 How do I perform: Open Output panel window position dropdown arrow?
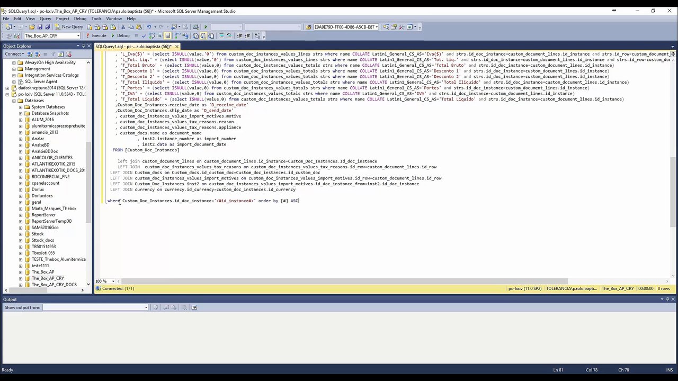(x=662, y=300)
